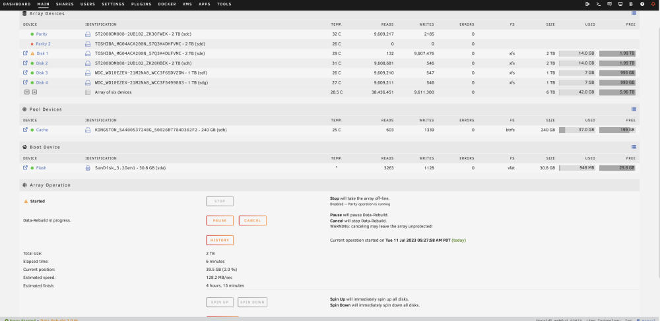Open the feedback icon in top bar

point(609,4)
